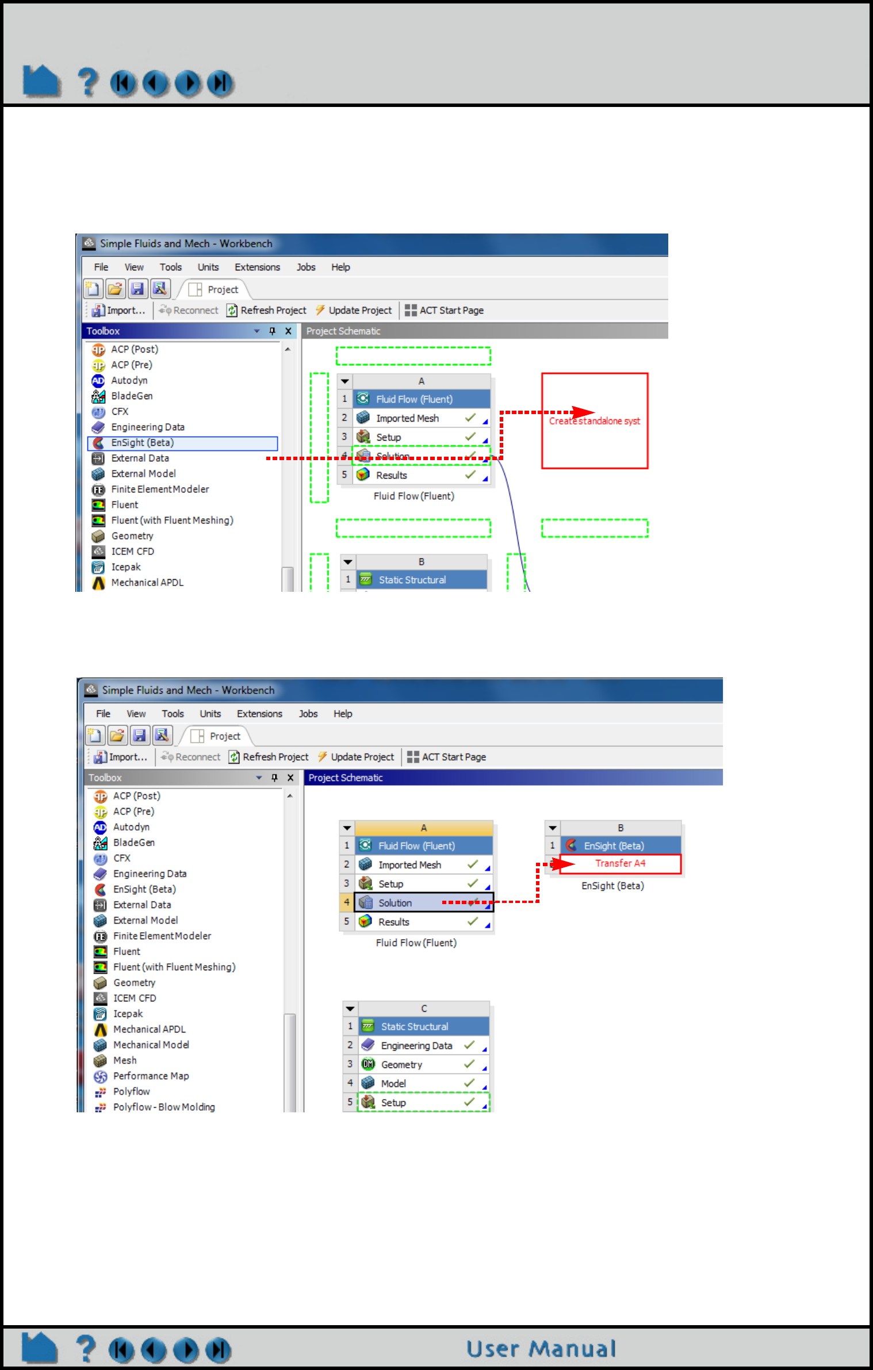873x1370 pixels.
Task: Click Open folder icon in lower Workbench toolbar
Action: [118, 736]
